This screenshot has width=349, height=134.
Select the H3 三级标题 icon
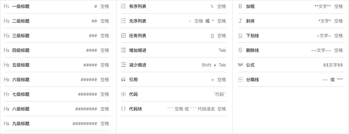[x=7, y=36]
